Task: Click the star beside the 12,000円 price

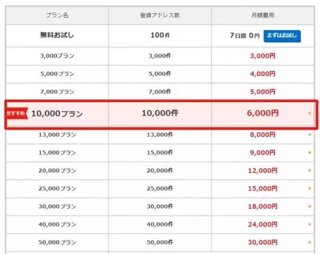Action: [x=309, y=171]
